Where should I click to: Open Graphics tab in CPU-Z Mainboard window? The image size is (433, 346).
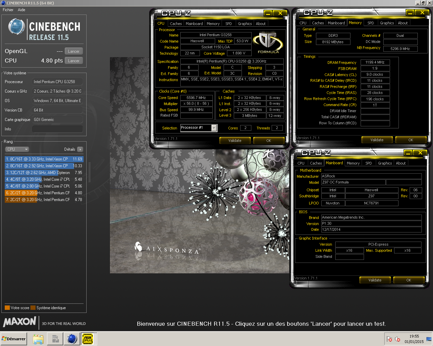(385, 163)
